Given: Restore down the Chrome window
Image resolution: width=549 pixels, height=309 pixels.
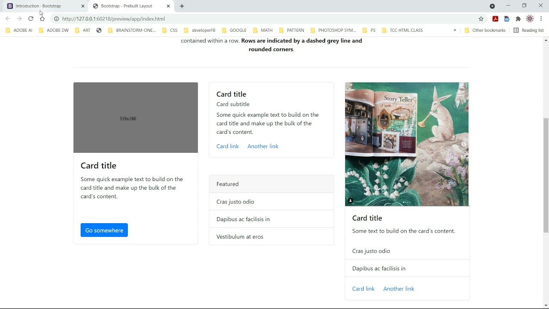Looking at the screenshot, I should pyautogui.click(x=524, y=6).
